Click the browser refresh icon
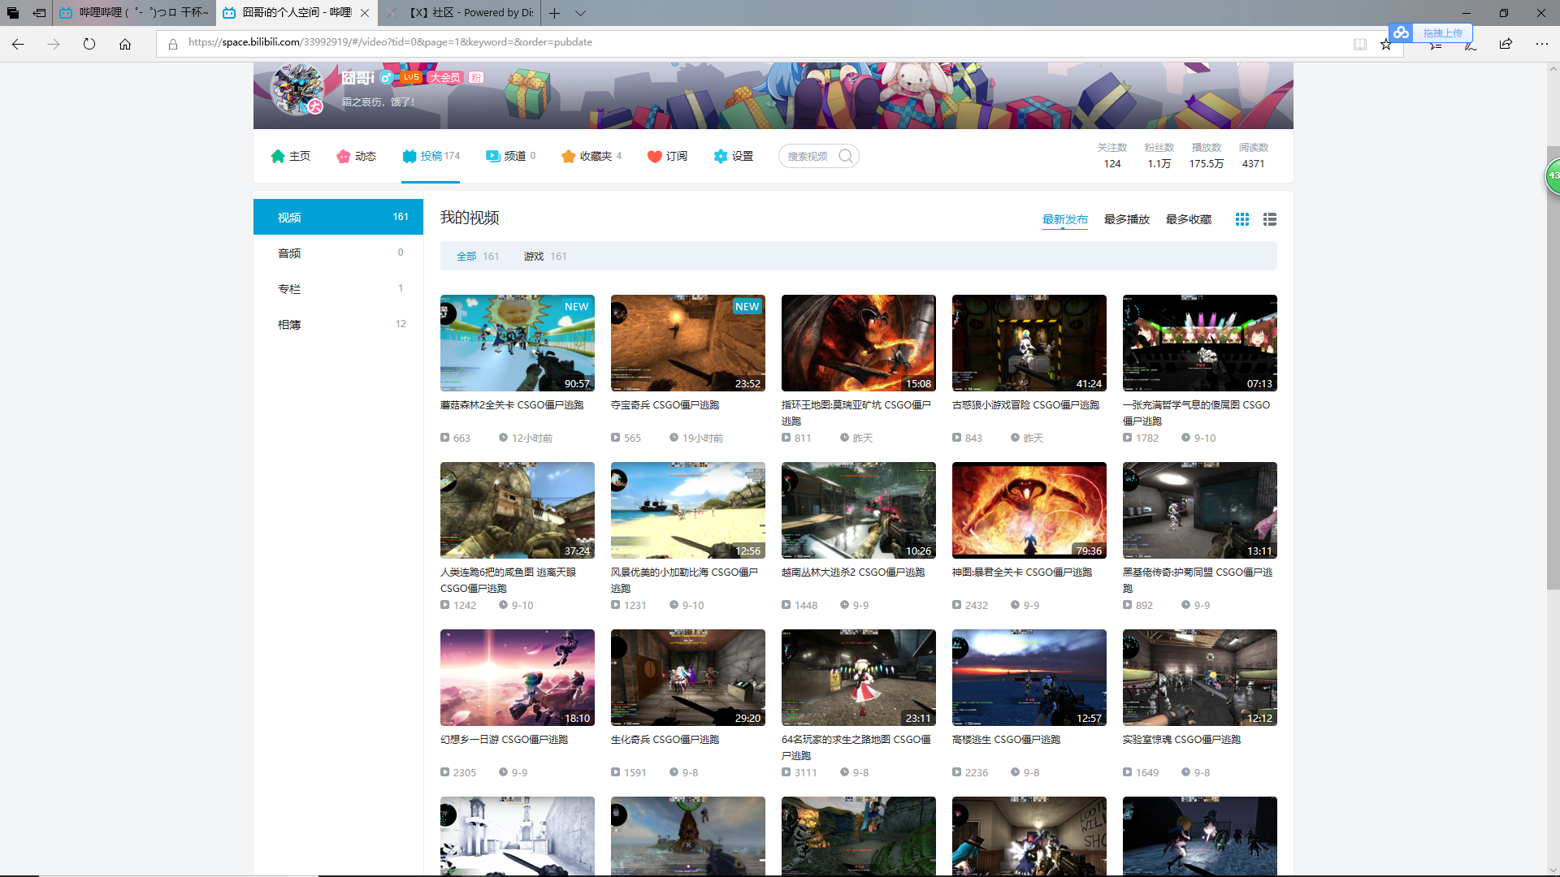Screen dimensions: 1560x877 pos(89,44)
